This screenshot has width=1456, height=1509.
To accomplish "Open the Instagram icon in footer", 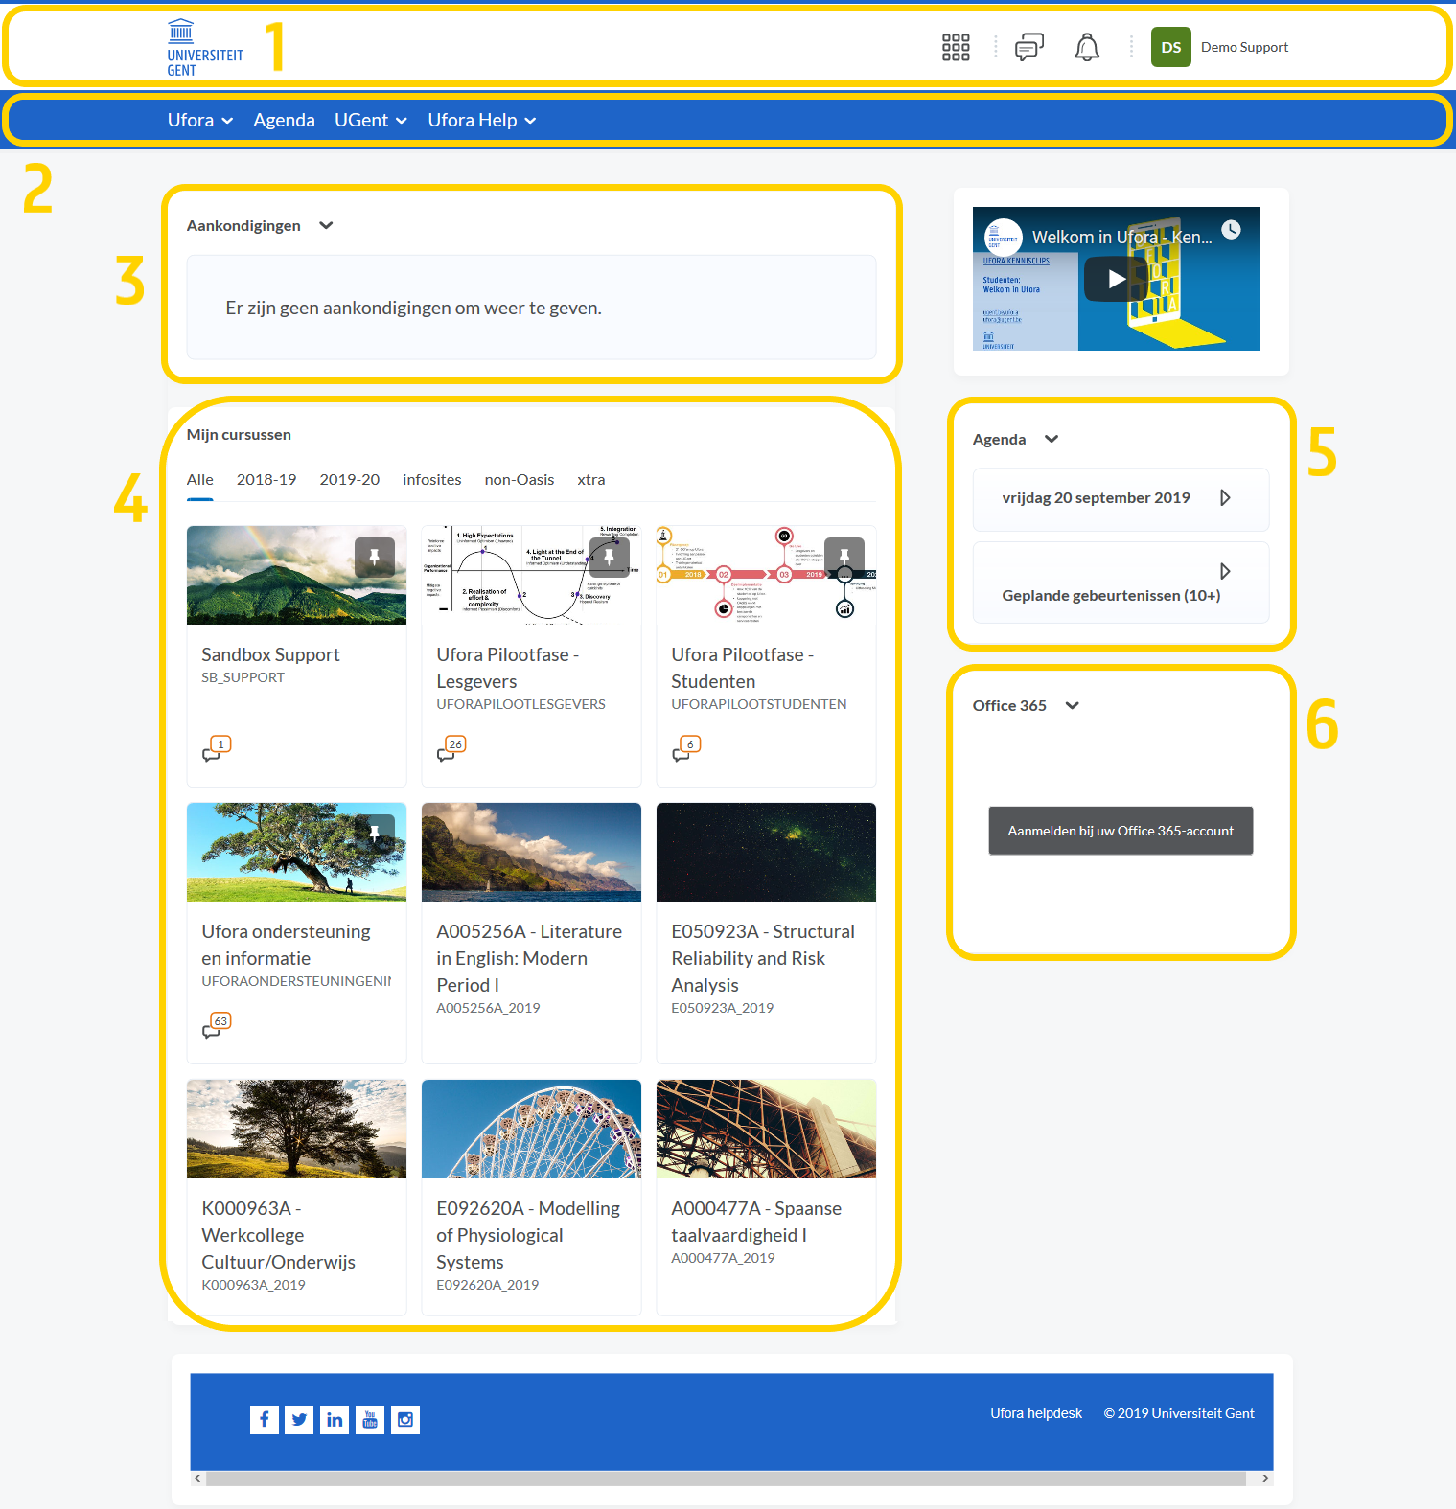I will pyautogui.click(x=405, y=1419).
